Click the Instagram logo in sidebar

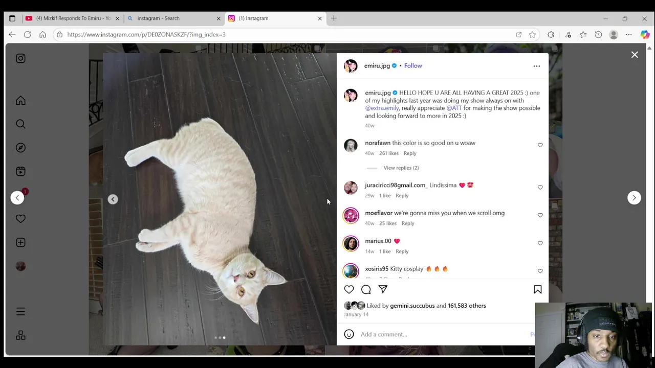click(20, 58)
